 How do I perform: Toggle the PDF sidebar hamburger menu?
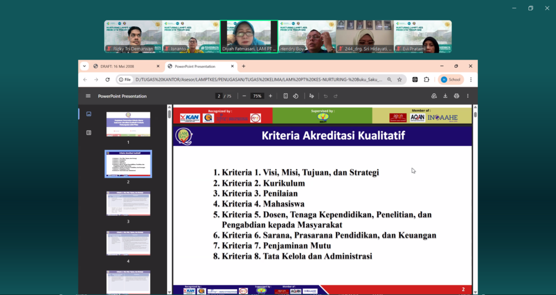[89, 96]
